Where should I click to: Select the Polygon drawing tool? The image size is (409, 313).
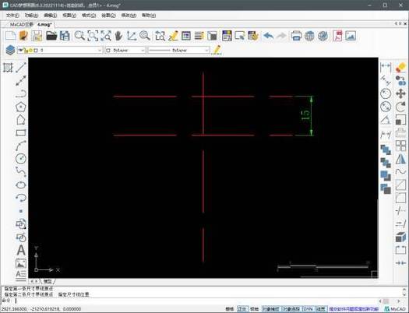21,107
